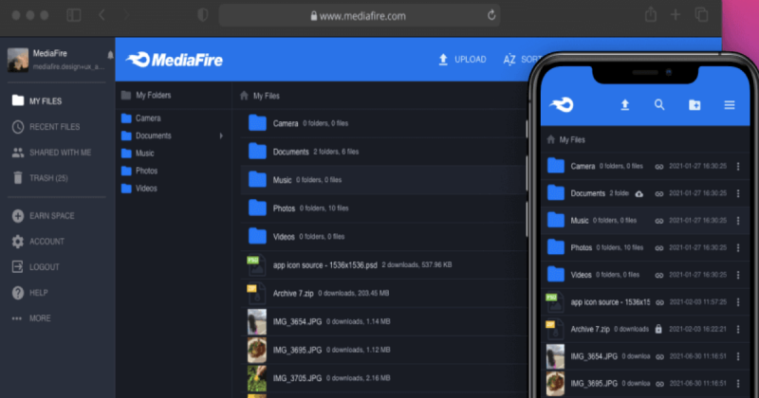The height and width of the screenshot is (398, 759).
Task: Select Camera in the My Folders tree
Action: (141, 118)
